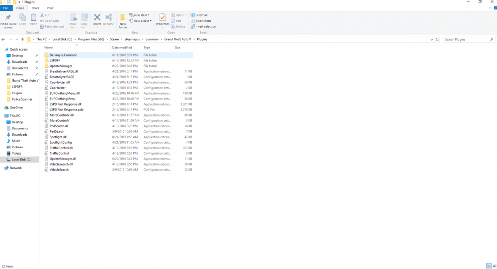Create a new folder with the New folder icon

click(123, 21)
